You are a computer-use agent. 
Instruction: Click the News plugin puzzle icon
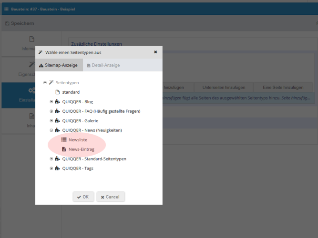[x=58, y=130]
